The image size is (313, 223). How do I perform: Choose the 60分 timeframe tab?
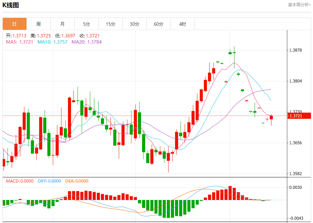(x=159, y=24)
